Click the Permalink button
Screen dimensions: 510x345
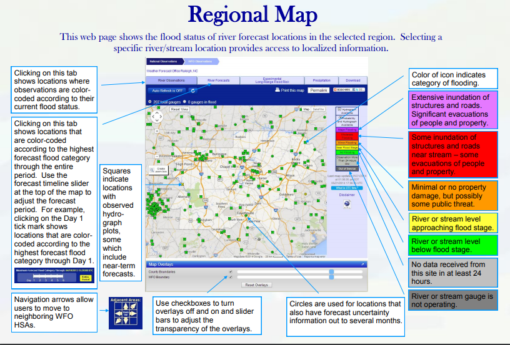[x=319, y=90]
